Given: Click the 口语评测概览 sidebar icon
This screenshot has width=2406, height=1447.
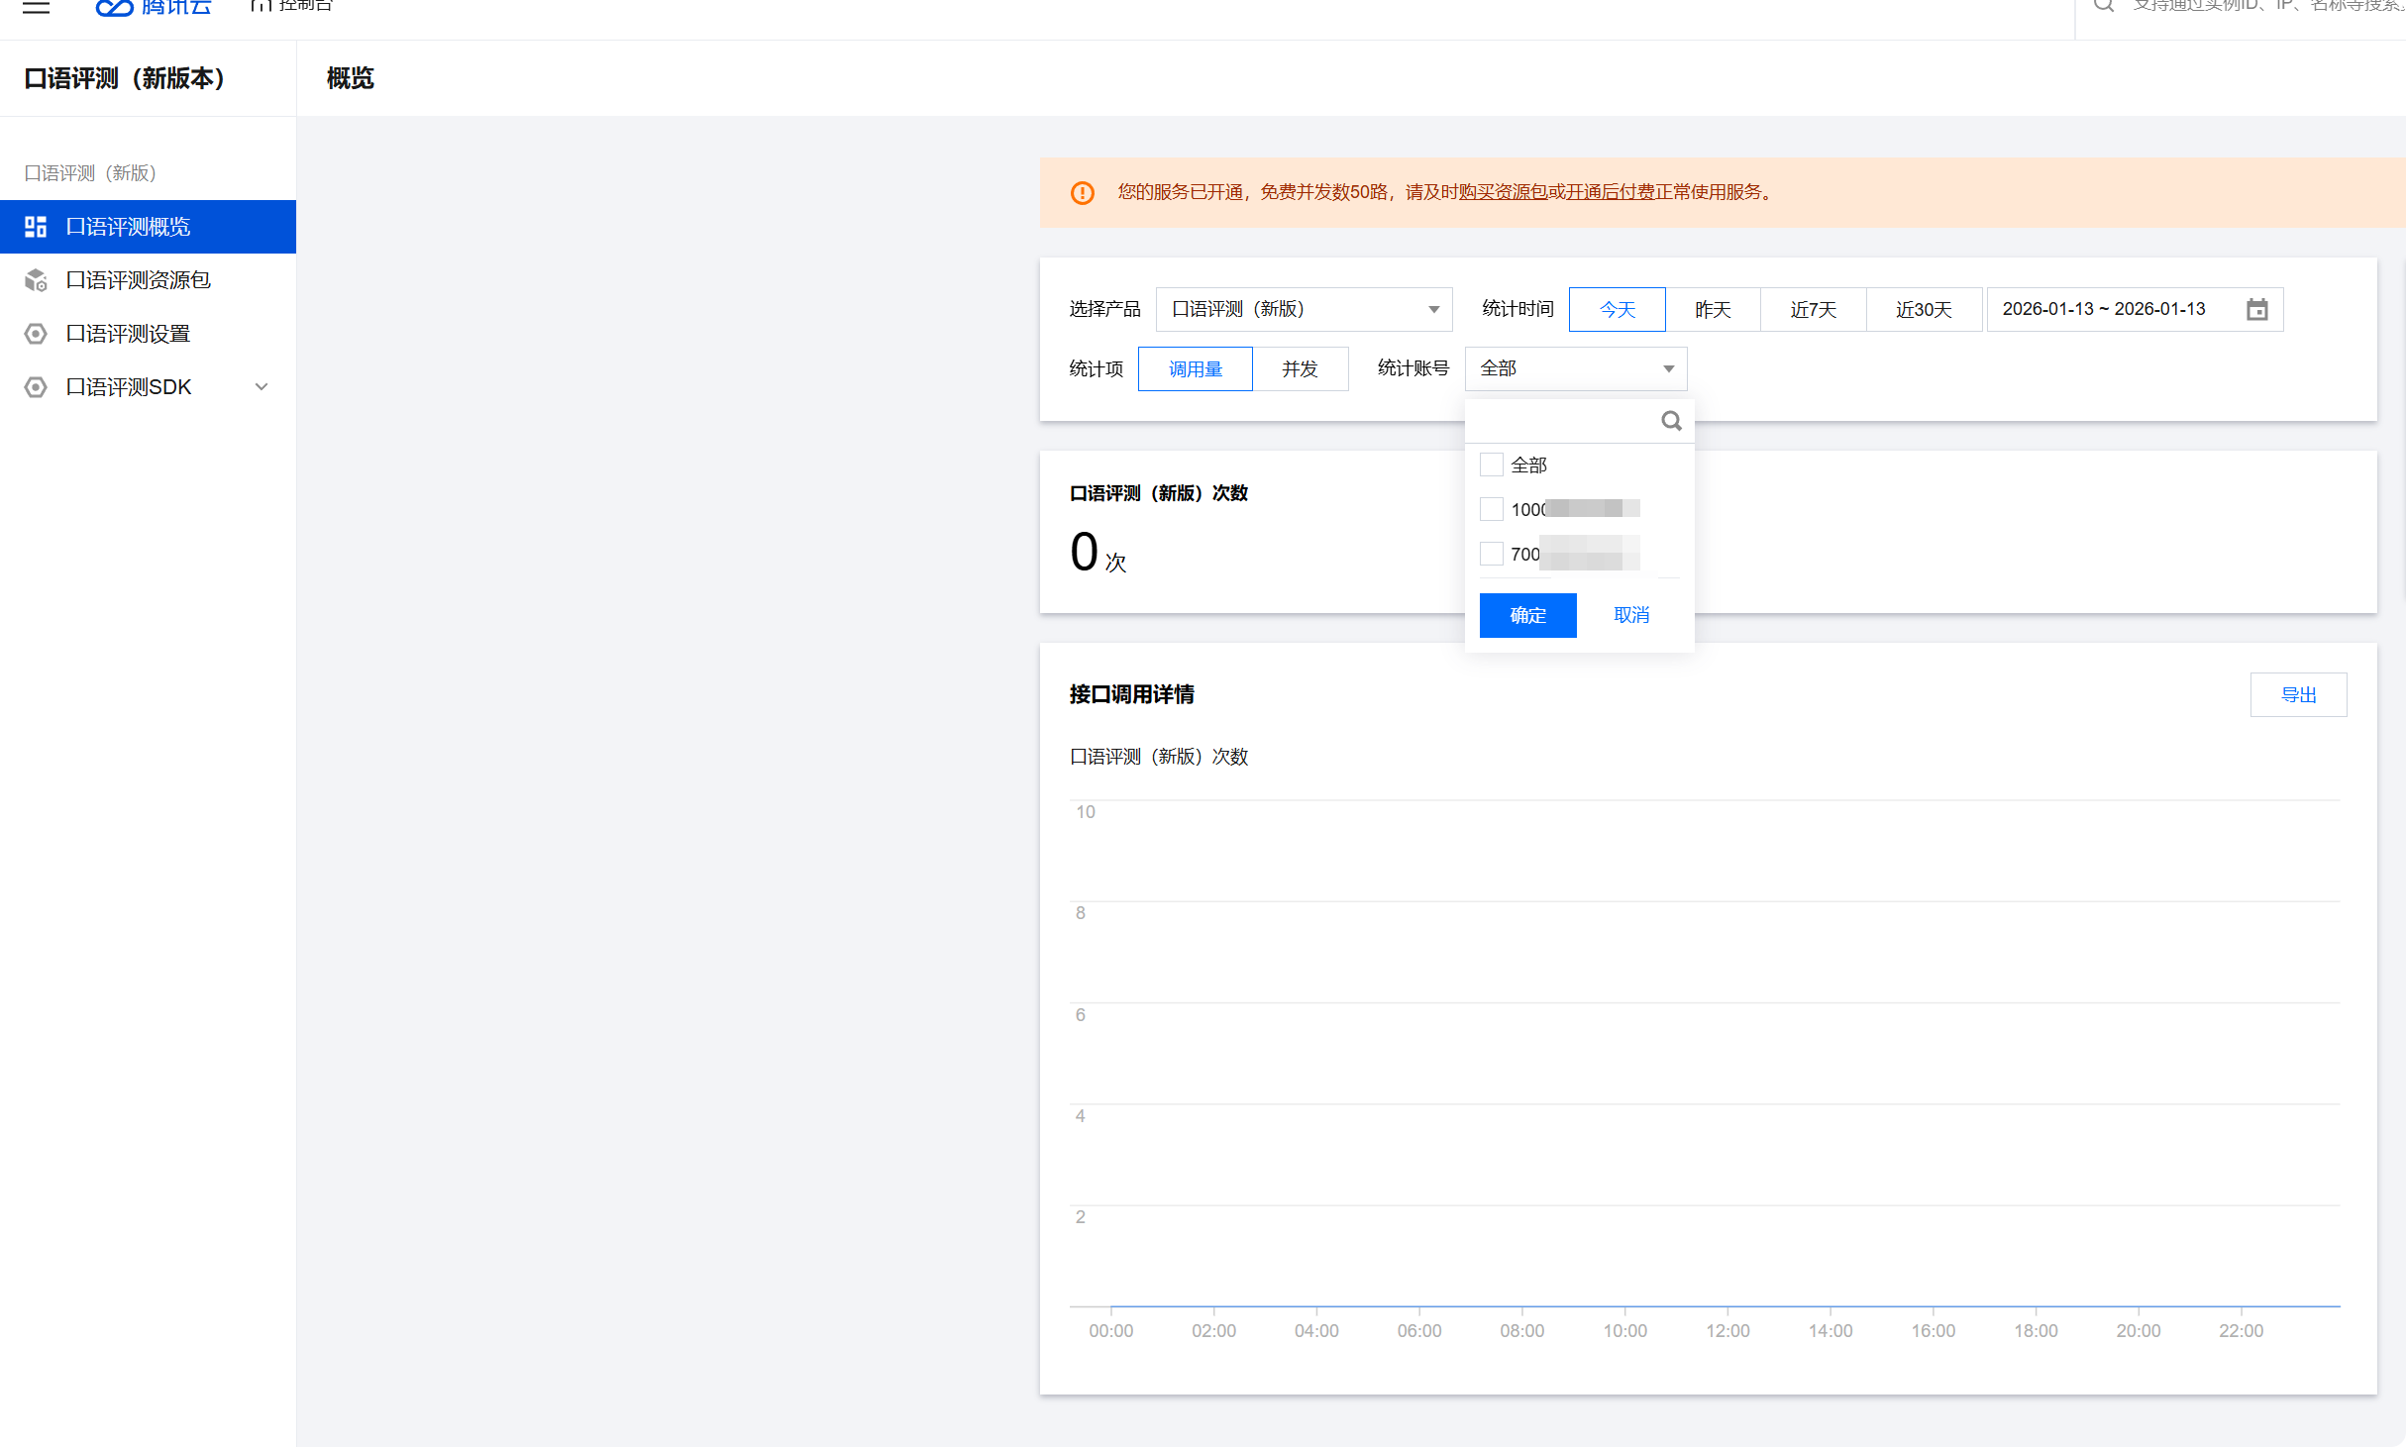Looking at the screenshot, I should (x=36, y=227).
